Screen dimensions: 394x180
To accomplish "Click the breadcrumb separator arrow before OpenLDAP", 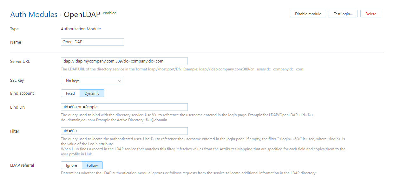I will coord(61,15).
